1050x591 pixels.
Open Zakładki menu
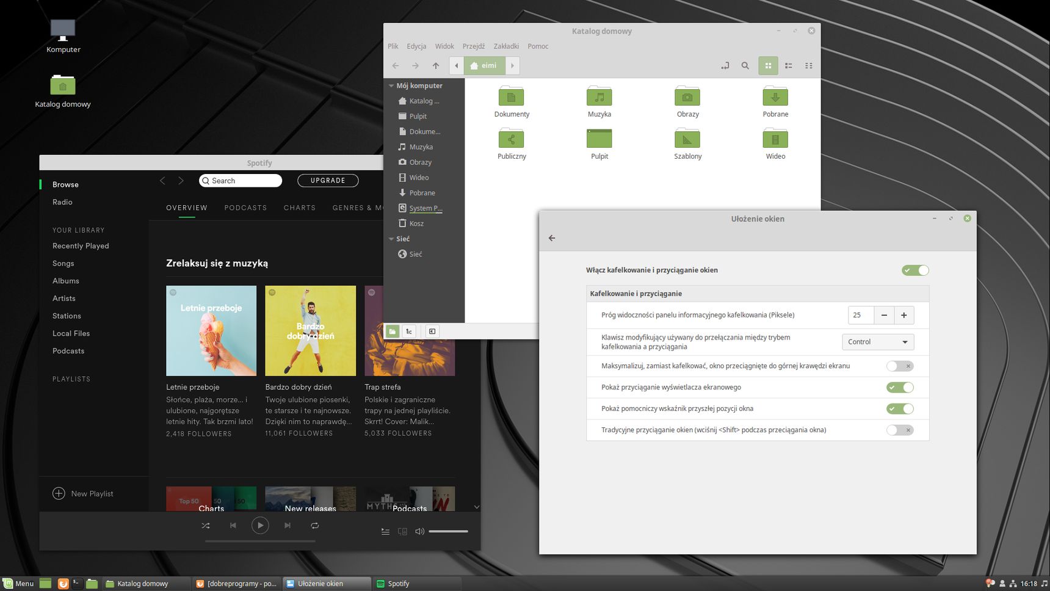[x=506, y=46]
